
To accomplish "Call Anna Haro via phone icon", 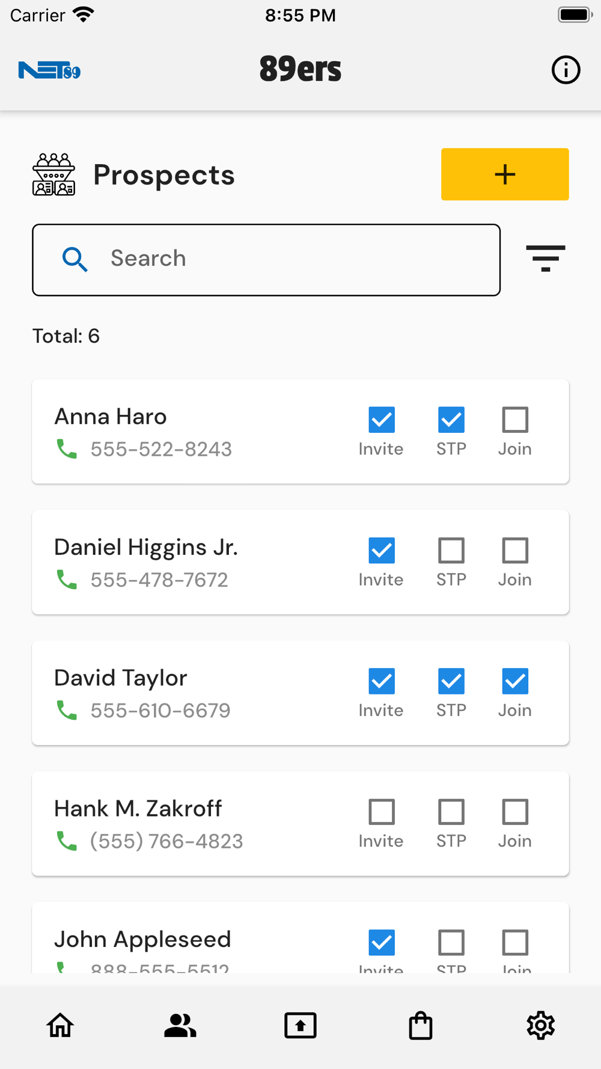I will [66, 449].
